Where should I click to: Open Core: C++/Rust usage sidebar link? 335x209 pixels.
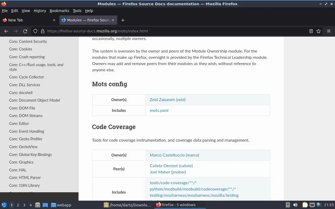pyautogui.click(x=36, y=67)
